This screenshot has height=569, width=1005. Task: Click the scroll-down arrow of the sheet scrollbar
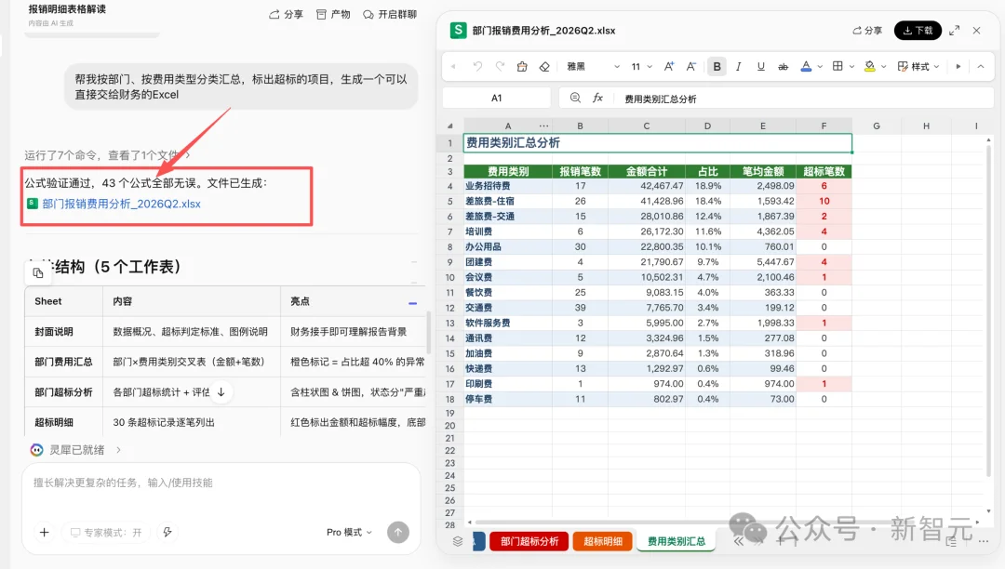pos(987,510)
